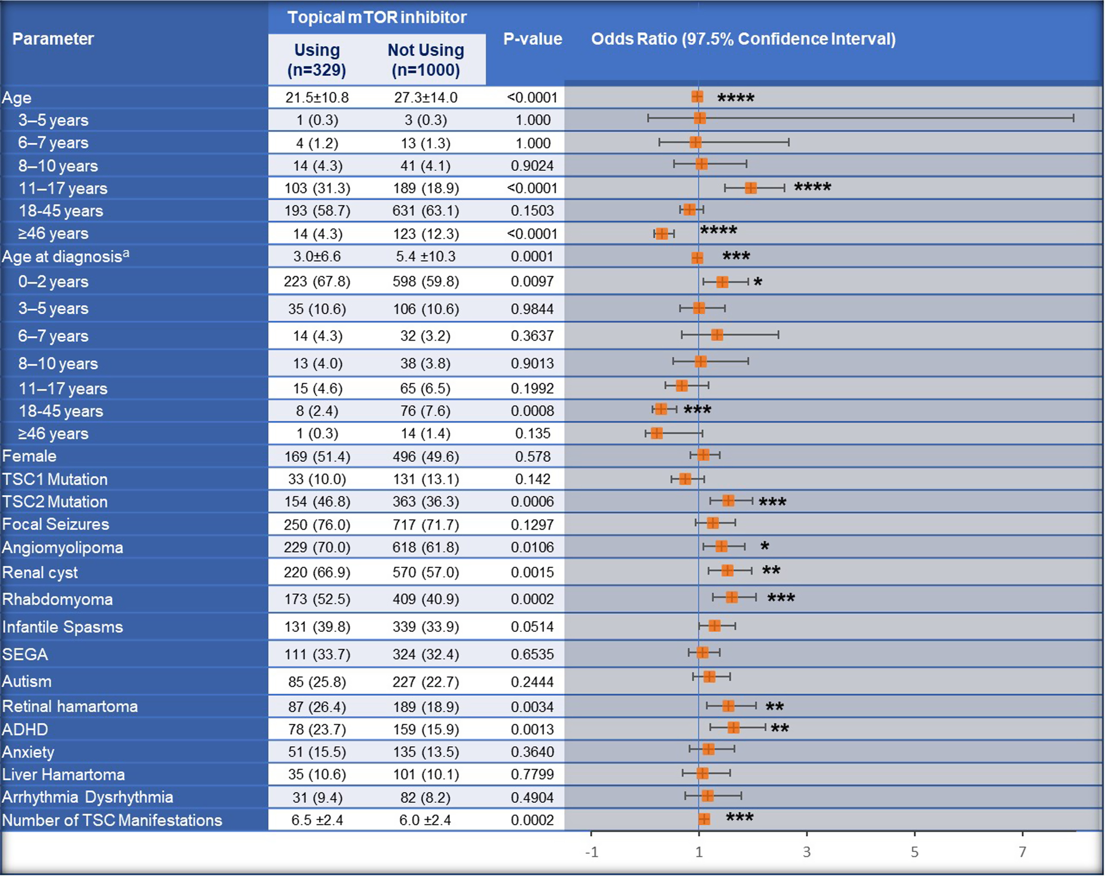Select the 'Angiomyolipoma' row label

pos(62,548)
